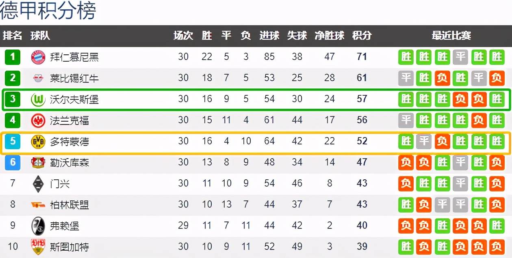Click the Dortmund BVB club logo

pyautogui.click(x=38, y=141)
